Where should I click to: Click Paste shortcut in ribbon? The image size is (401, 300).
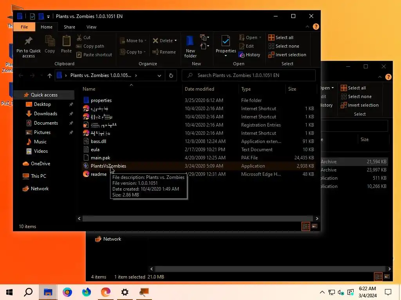(x=94, y=55)
